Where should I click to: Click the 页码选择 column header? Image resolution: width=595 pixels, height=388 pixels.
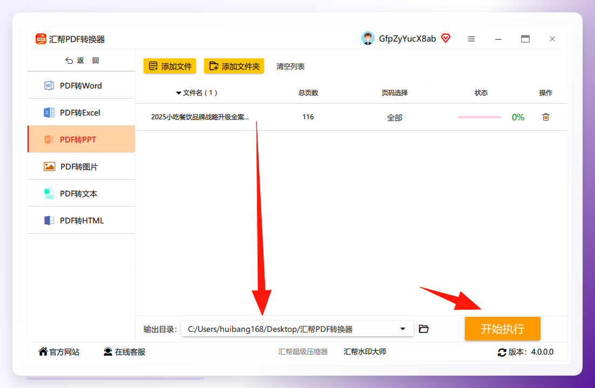395,93
